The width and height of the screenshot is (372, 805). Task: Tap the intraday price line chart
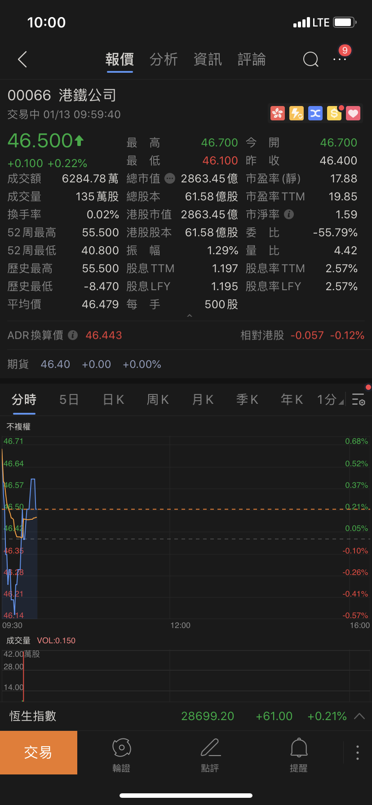(x=186, y=527)
